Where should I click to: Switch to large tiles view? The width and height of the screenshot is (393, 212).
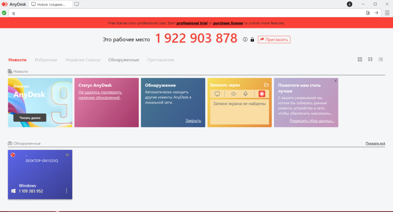point(360,59)
